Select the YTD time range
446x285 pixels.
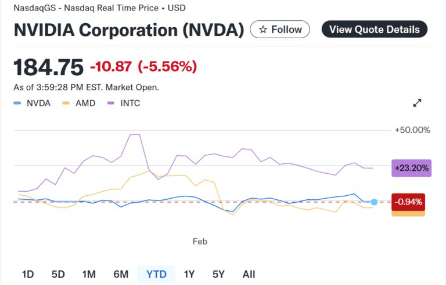[156, 274]
